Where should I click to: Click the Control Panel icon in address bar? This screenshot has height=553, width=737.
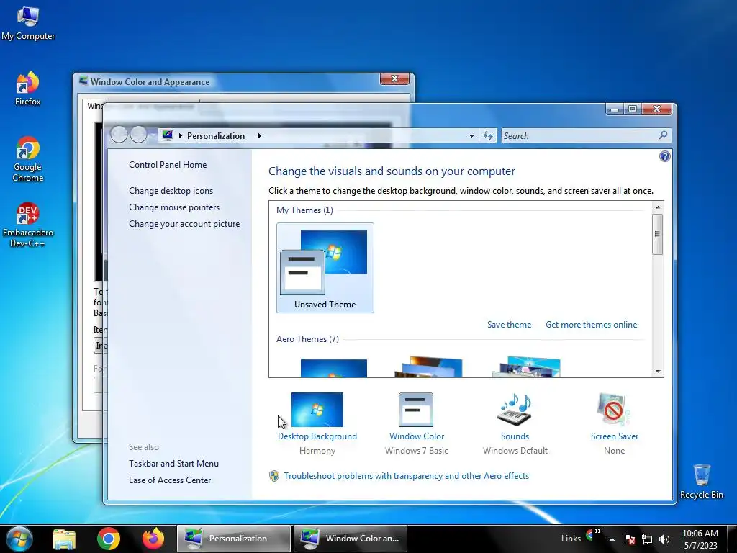168,135
